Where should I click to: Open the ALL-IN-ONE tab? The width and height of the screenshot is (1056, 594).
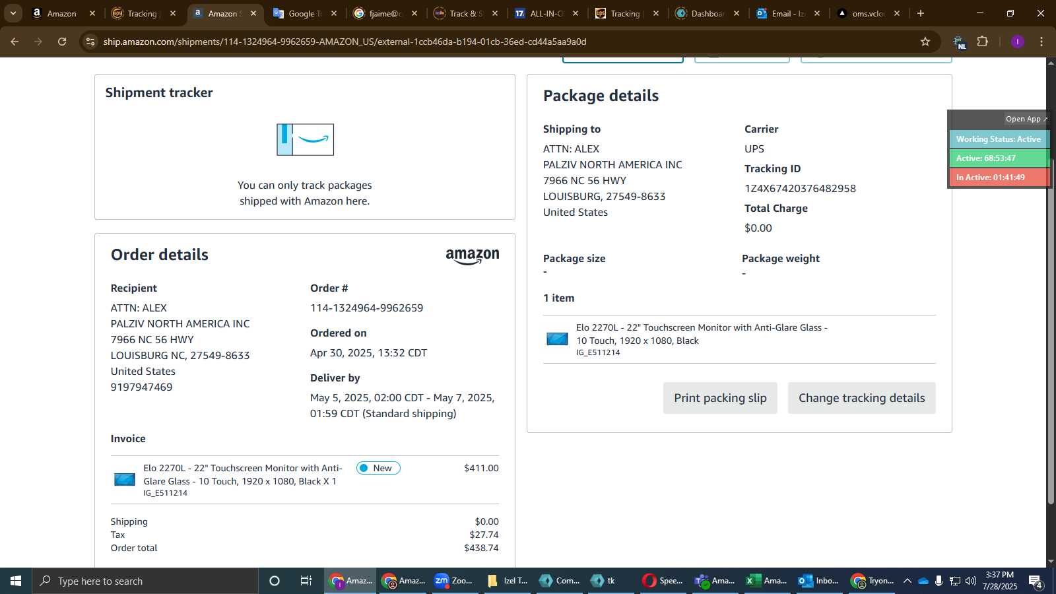tap(546, 13)
